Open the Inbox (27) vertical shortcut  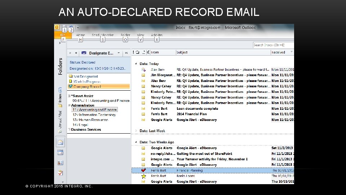[x=60, y=97]
